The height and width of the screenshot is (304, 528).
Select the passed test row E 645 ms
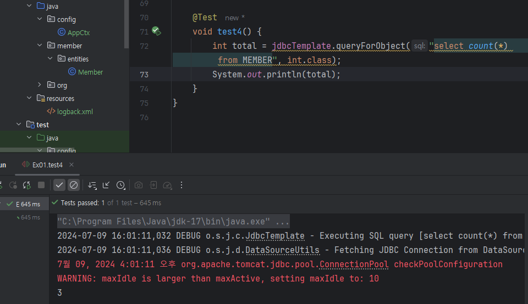click(x=24, y=204)
